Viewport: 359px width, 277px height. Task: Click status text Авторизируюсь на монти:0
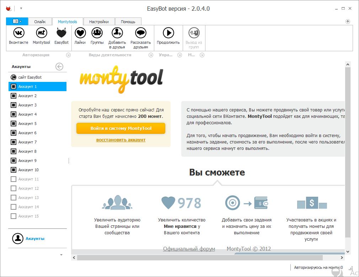tap(318, 267)
